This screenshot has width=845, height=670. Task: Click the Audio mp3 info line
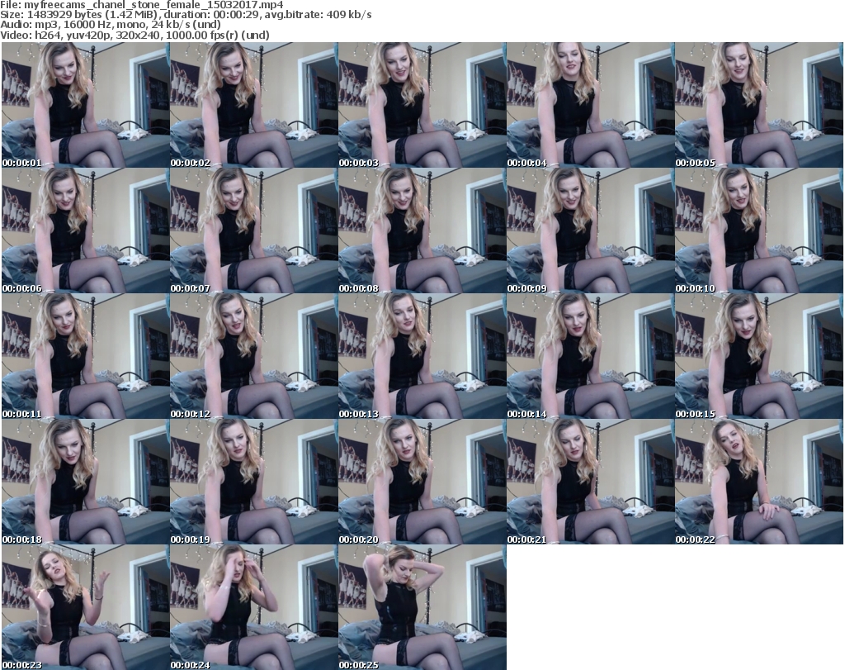point(111,25)
